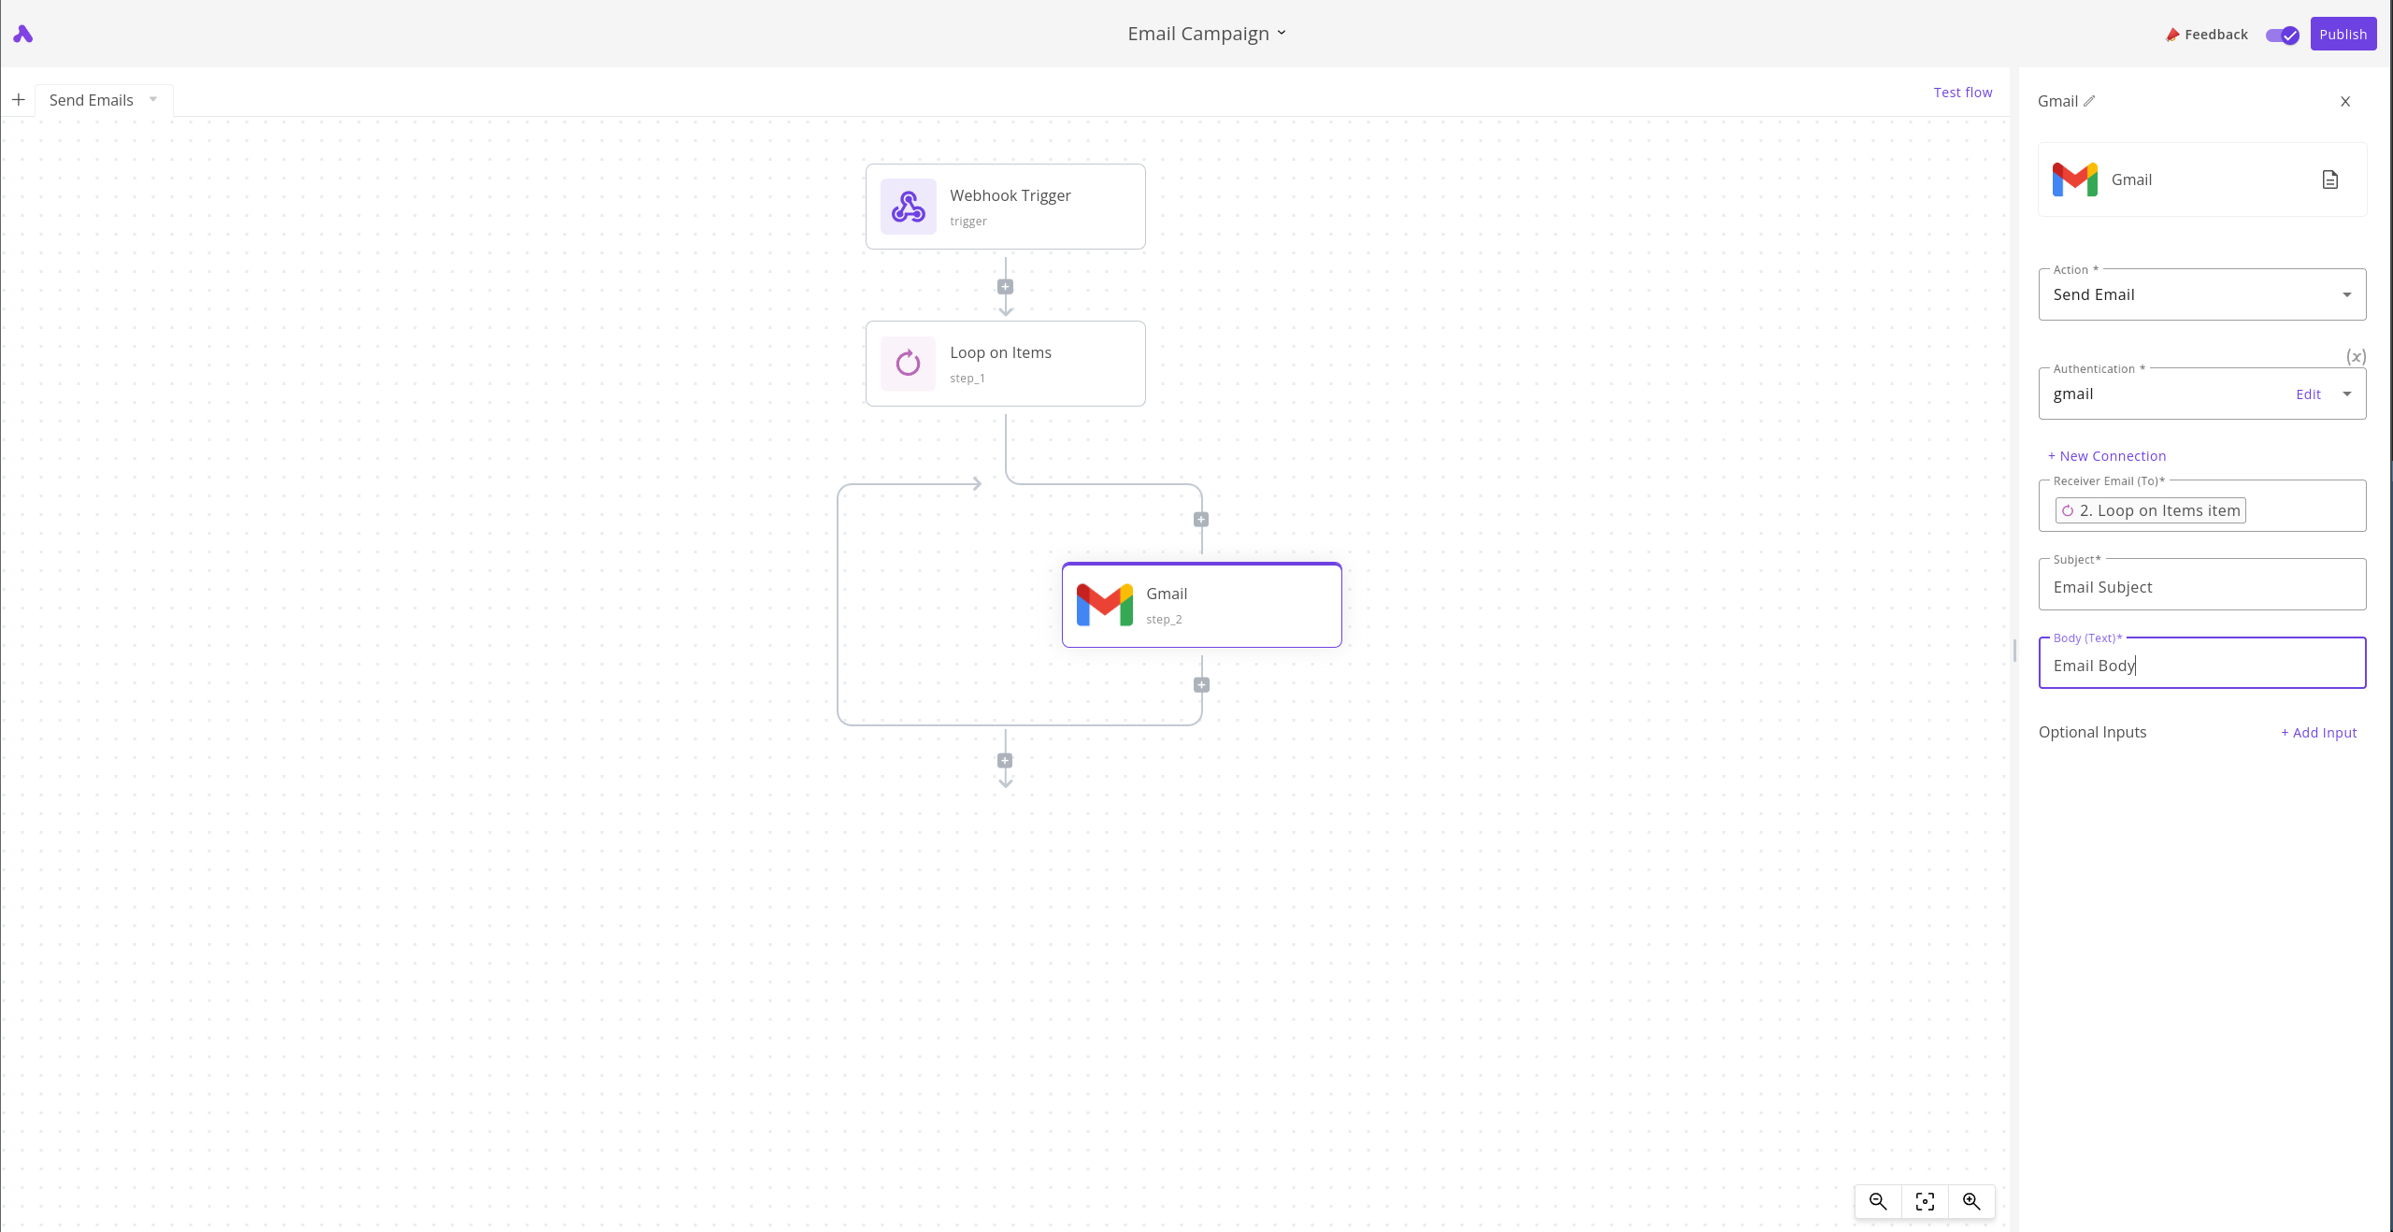Click plus icon below Webhook Trigger

point(1005,287)
